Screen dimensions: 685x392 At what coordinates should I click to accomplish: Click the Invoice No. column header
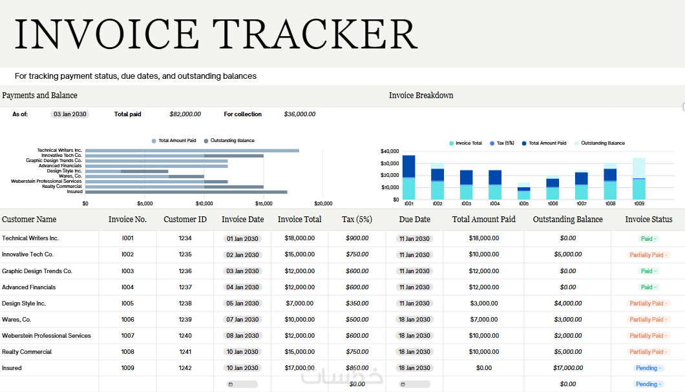(127, 220)
